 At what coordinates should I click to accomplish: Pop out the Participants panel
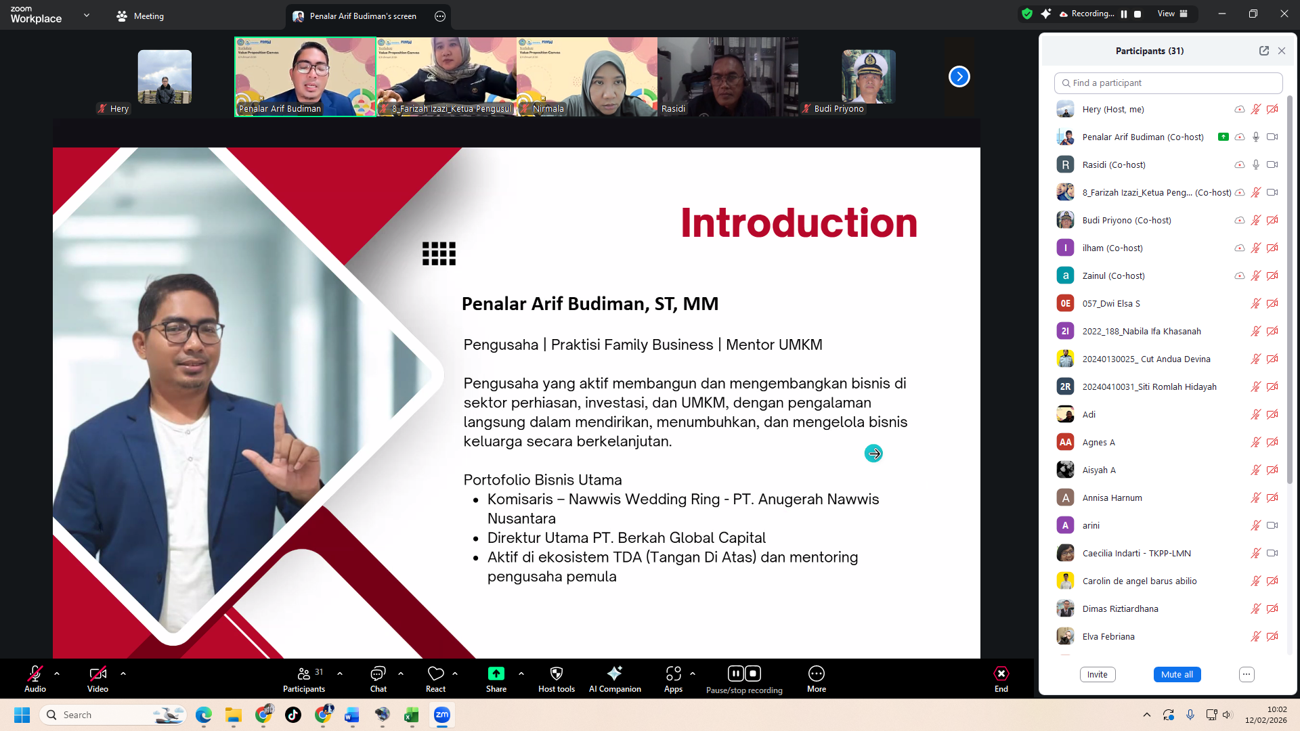tap(1263, 51)
